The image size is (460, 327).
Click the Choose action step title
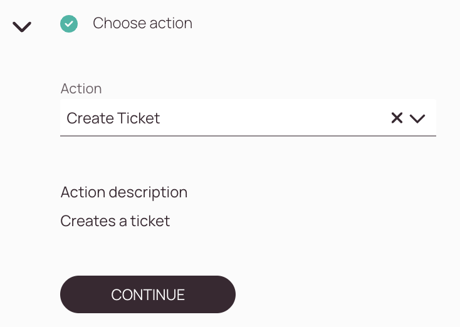[x=143, y=23]
